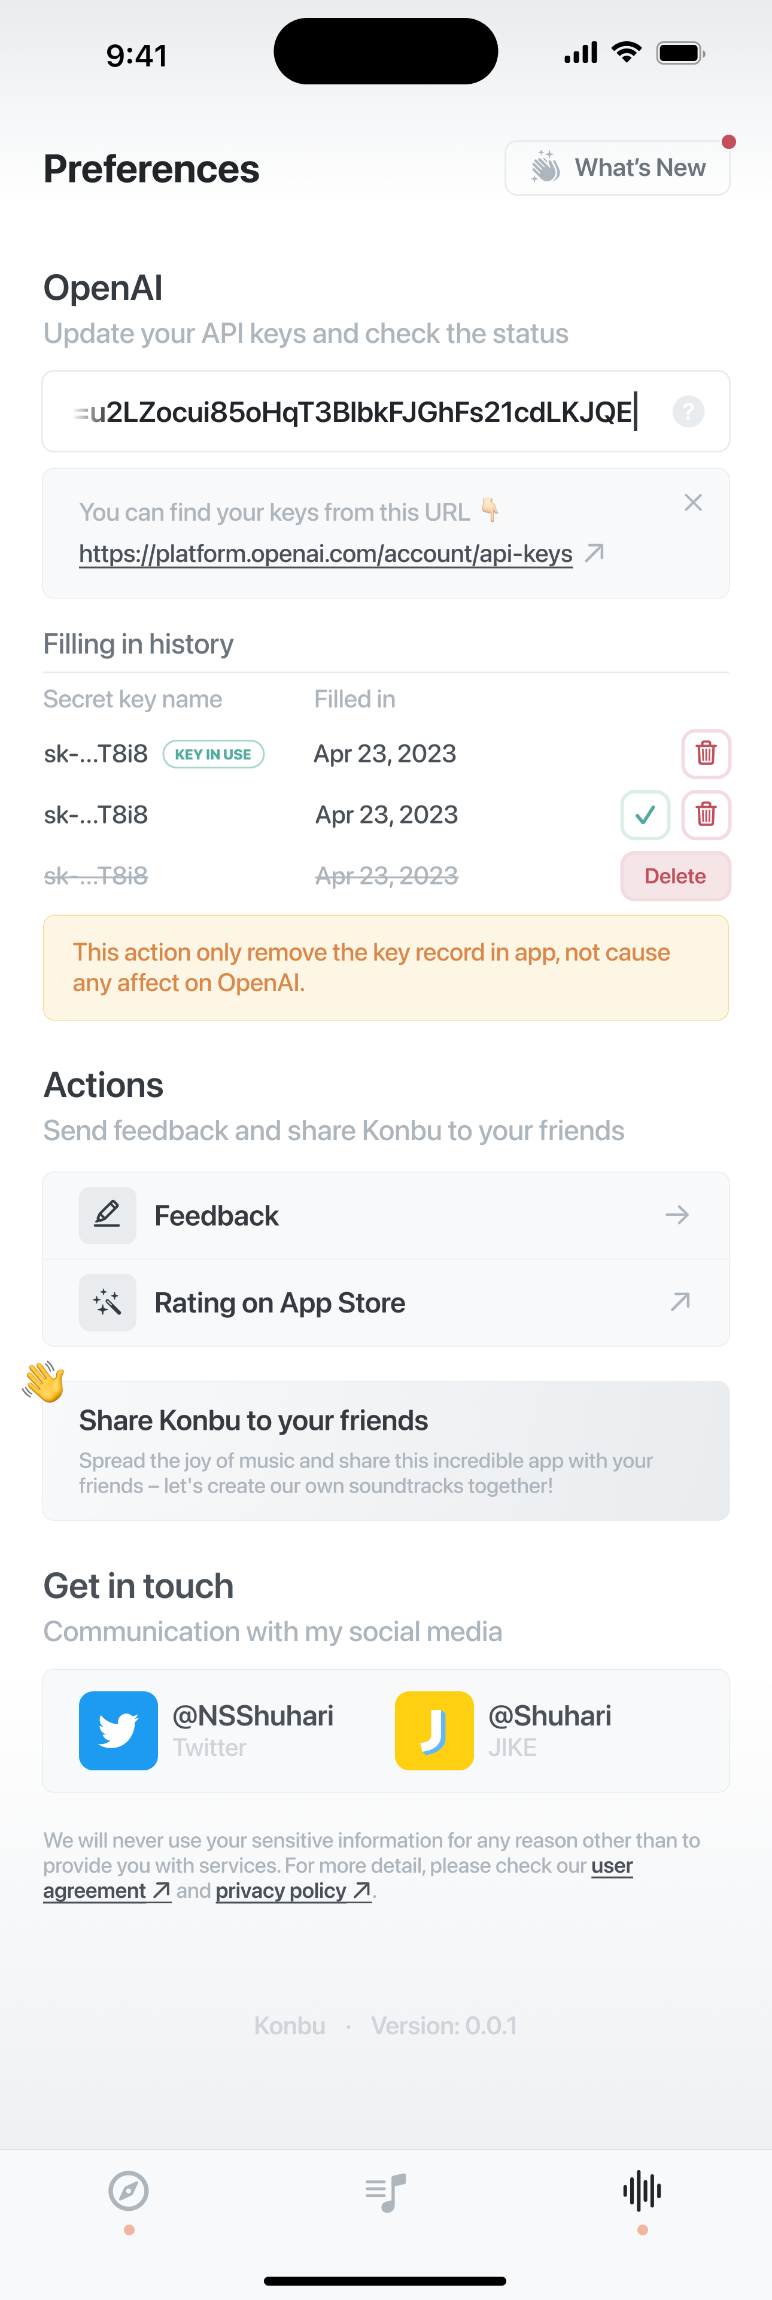Click inside the API key input field
The width and height of the screenshot is (772, 2300).
[385, 412]
